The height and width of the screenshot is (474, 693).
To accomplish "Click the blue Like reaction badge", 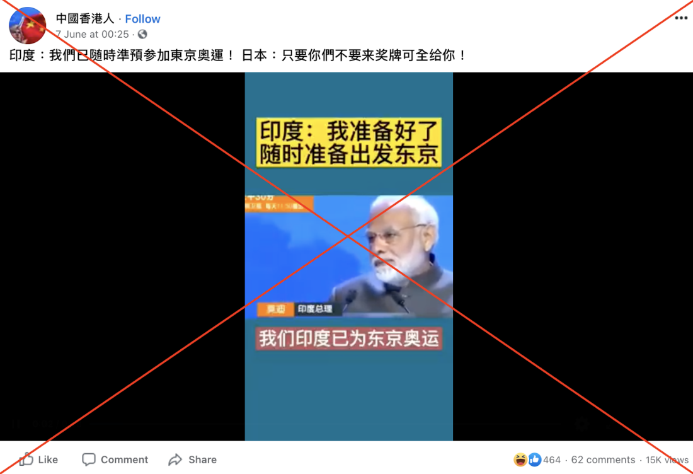I will [534, 460].
